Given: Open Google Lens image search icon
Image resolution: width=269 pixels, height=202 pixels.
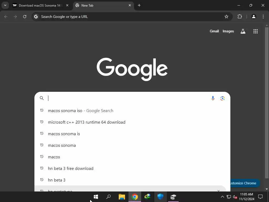Looking at the screenshot, I should (x=223, y=98).
